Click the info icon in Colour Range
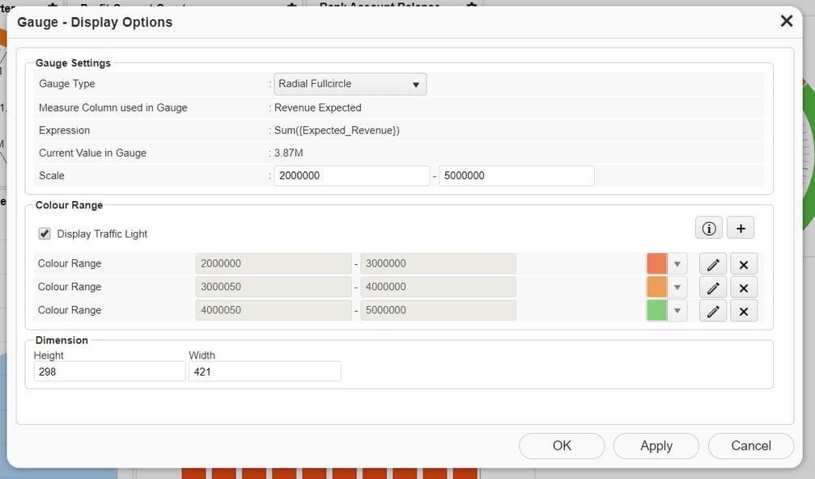 (709, 229)
